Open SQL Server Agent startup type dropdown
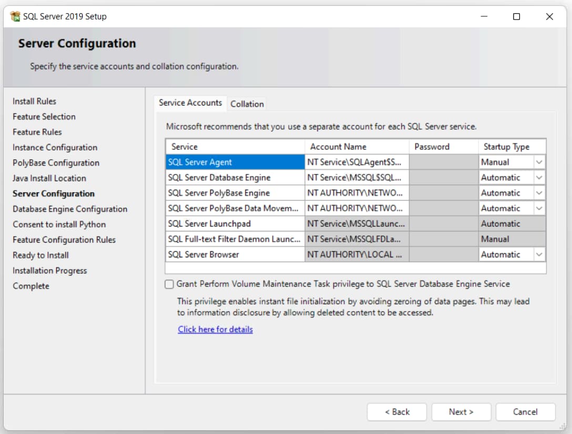This screenshot has width=572, height=434. coord(539,162)
